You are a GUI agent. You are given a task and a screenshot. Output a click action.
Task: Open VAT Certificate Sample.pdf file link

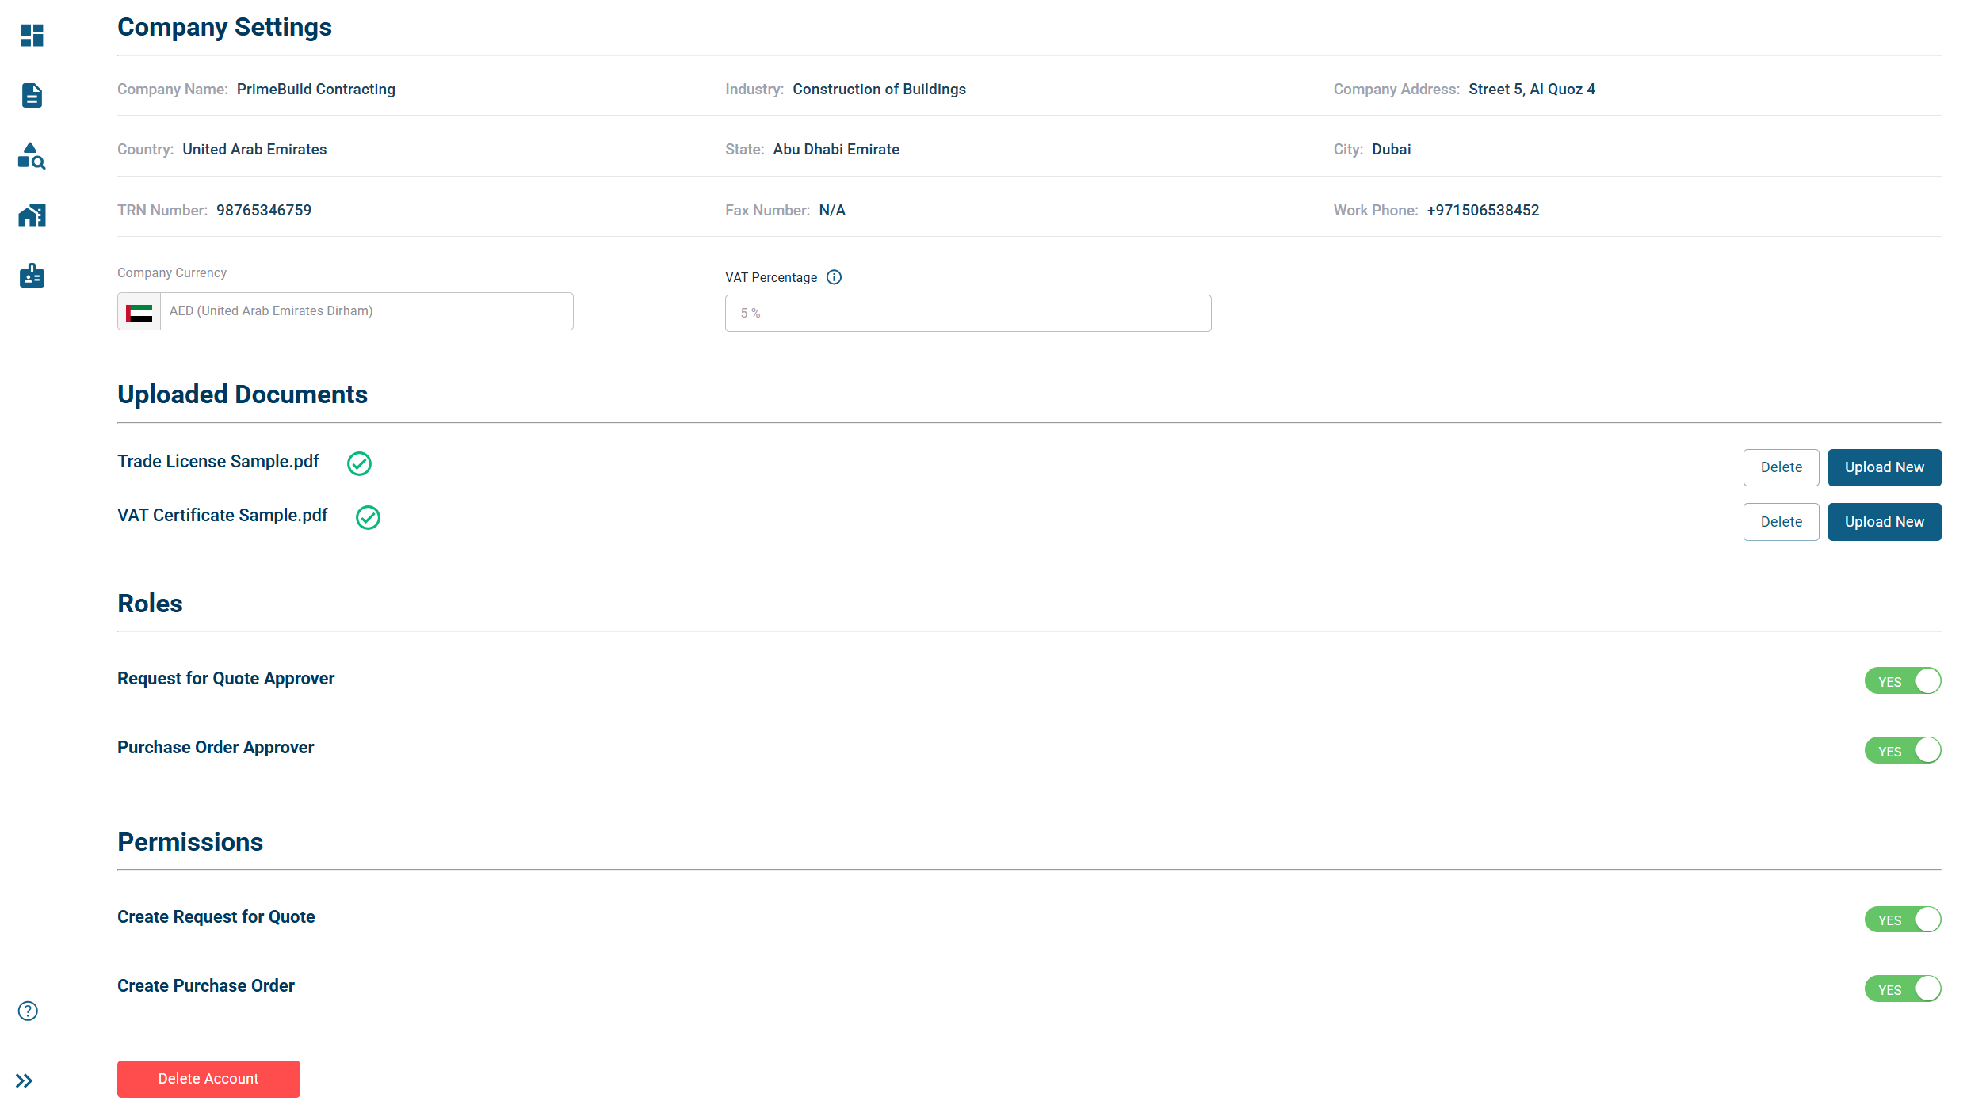point(222,515)
